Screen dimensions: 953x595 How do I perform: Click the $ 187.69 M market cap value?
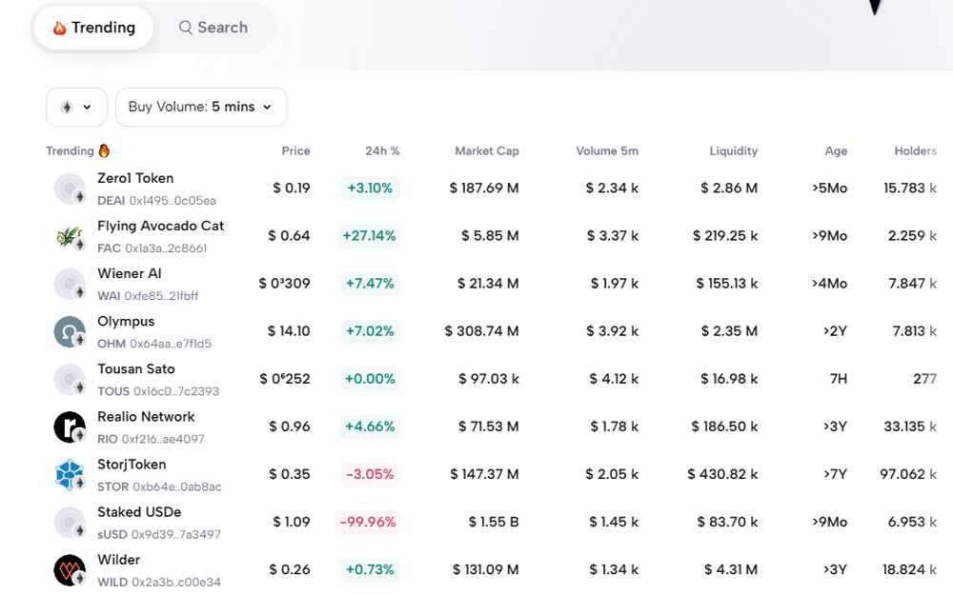[x=484, y=188]
